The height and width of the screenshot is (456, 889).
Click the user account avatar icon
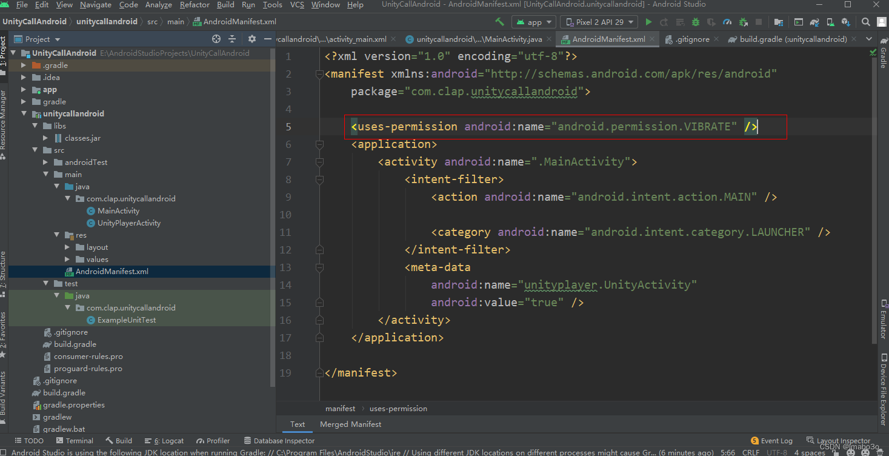(882, 22)
